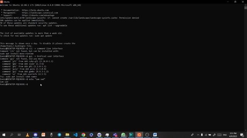This screenshot has height=138, width=247.
Task: Click the 'sudo apt install mono-runtime' line
Action: point(17,54)
